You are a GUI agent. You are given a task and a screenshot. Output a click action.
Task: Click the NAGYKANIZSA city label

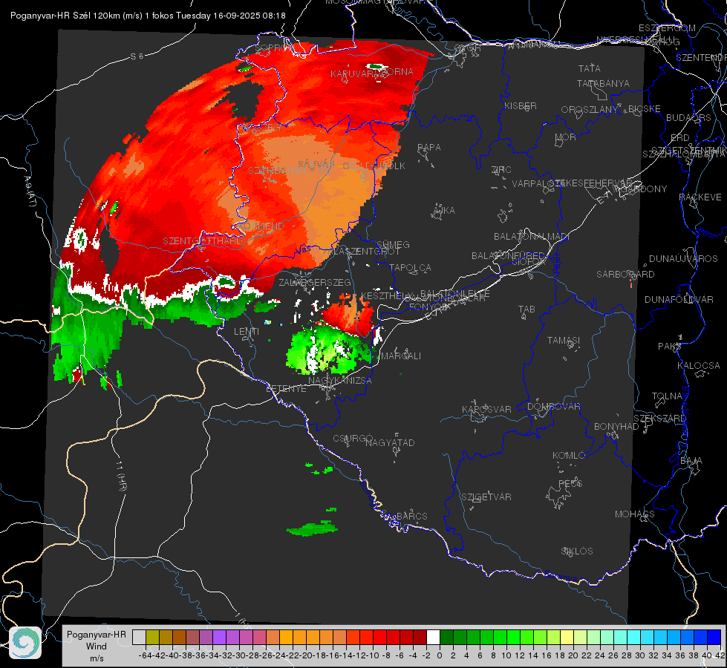point(340,381)
